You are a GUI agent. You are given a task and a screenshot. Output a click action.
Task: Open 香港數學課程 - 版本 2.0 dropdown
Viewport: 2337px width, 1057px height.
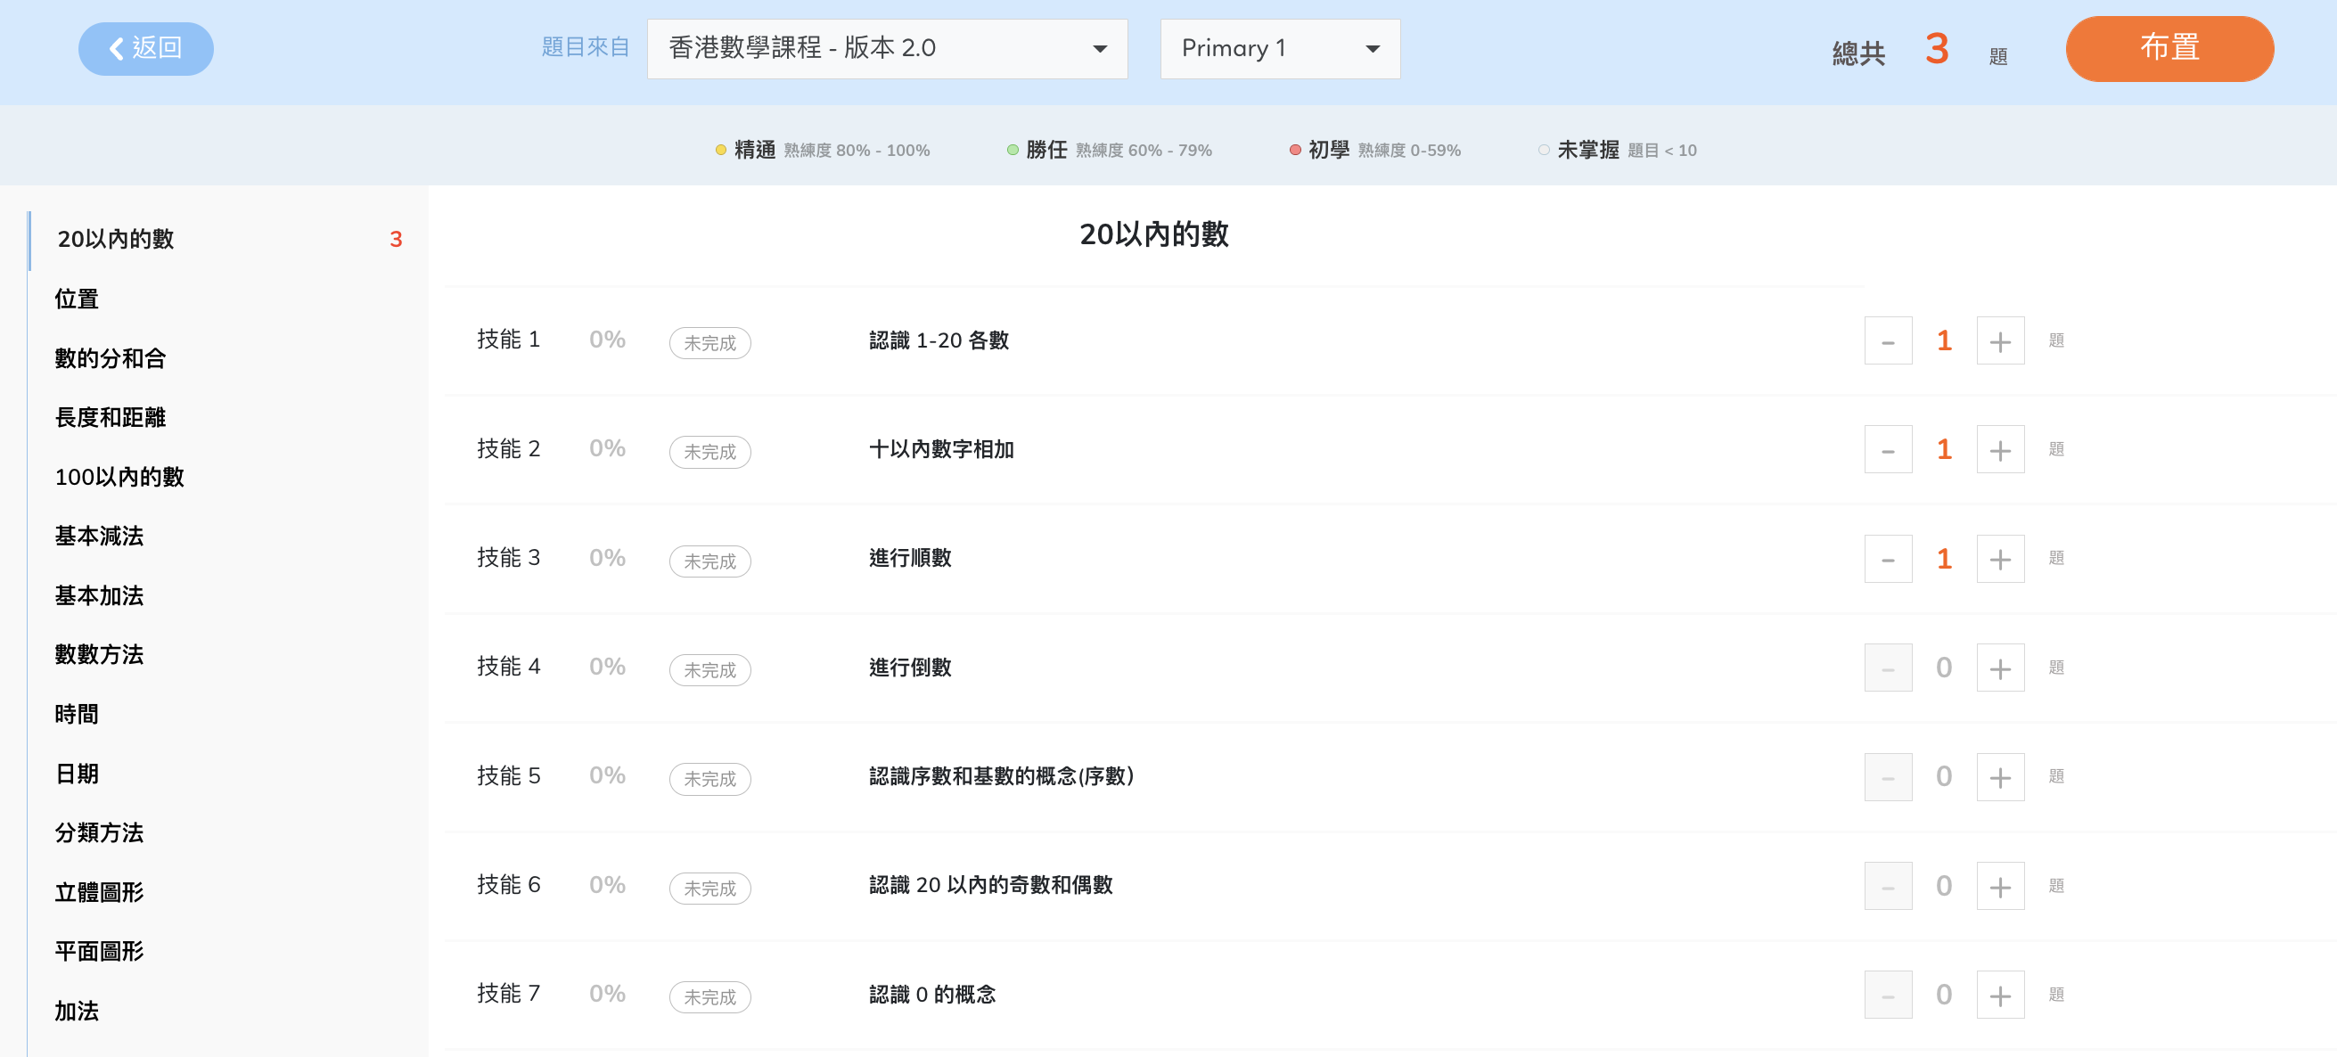pyautogui.click(x=886, y=48)
